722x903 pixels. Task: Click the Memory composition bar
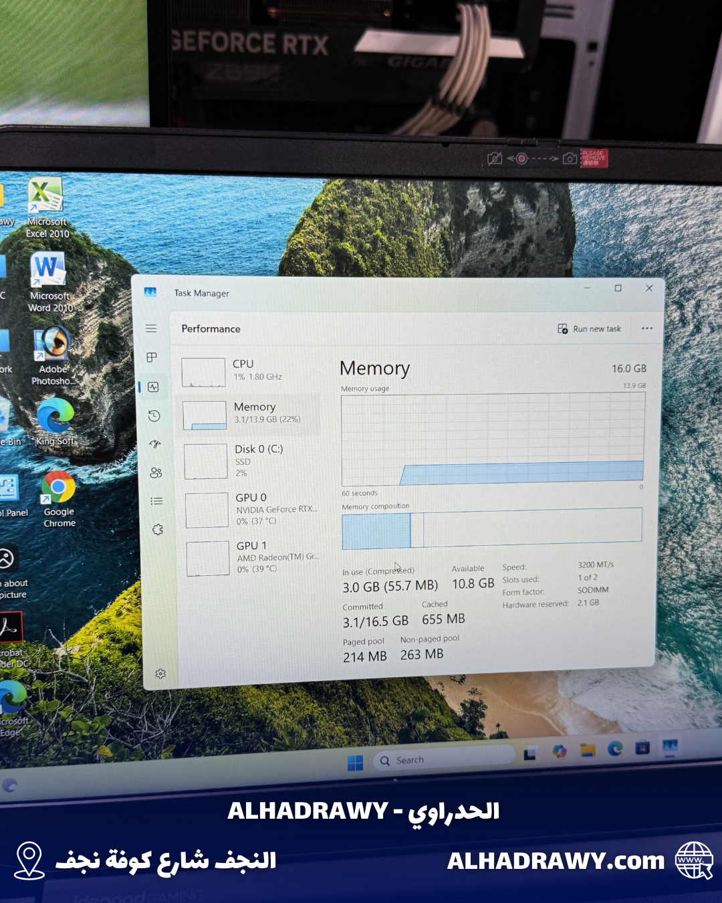click(x=492, y=526)
